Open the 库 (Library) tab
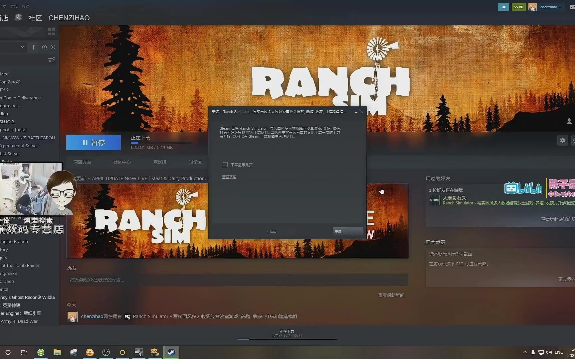This screenshot has height=359, width=575. (18, 18)
